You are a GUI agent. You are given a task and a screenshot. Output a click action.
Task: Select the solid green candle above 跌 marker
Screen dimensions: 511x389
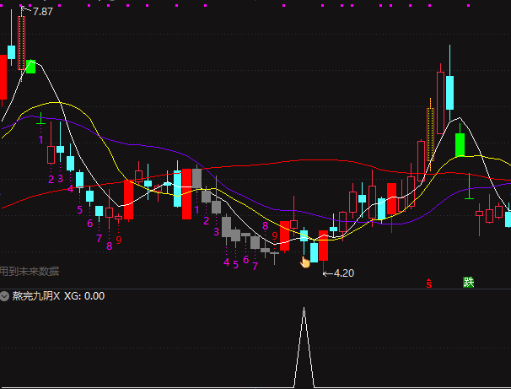click(460, 144)
